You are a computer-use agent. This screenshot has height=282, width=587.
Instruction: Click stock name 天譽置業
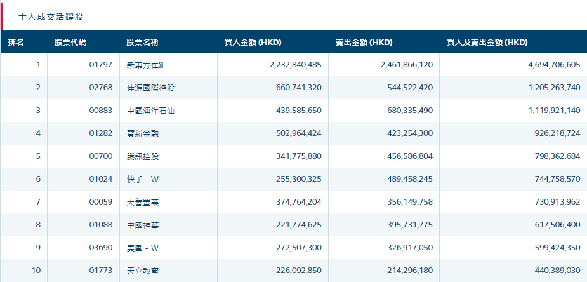click(143, 202)
